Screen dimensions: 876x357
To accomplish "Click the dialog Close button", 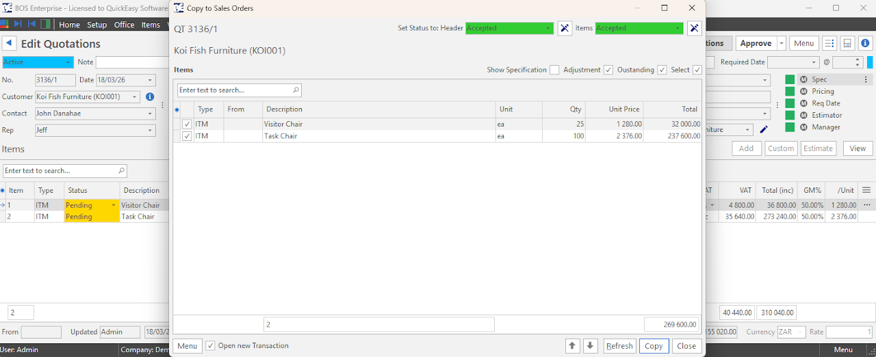I will coord(686,346).
